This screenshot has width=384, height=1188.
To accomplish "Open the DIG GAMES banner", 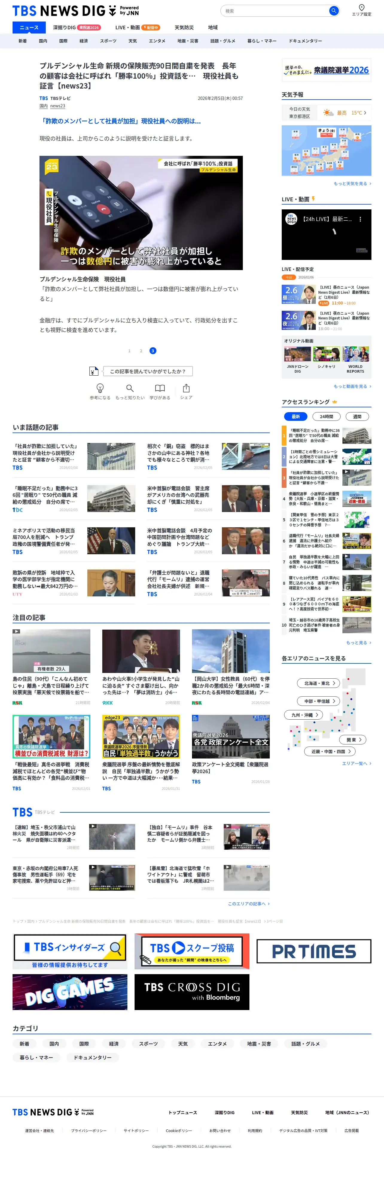I will (x=70, y=992).
